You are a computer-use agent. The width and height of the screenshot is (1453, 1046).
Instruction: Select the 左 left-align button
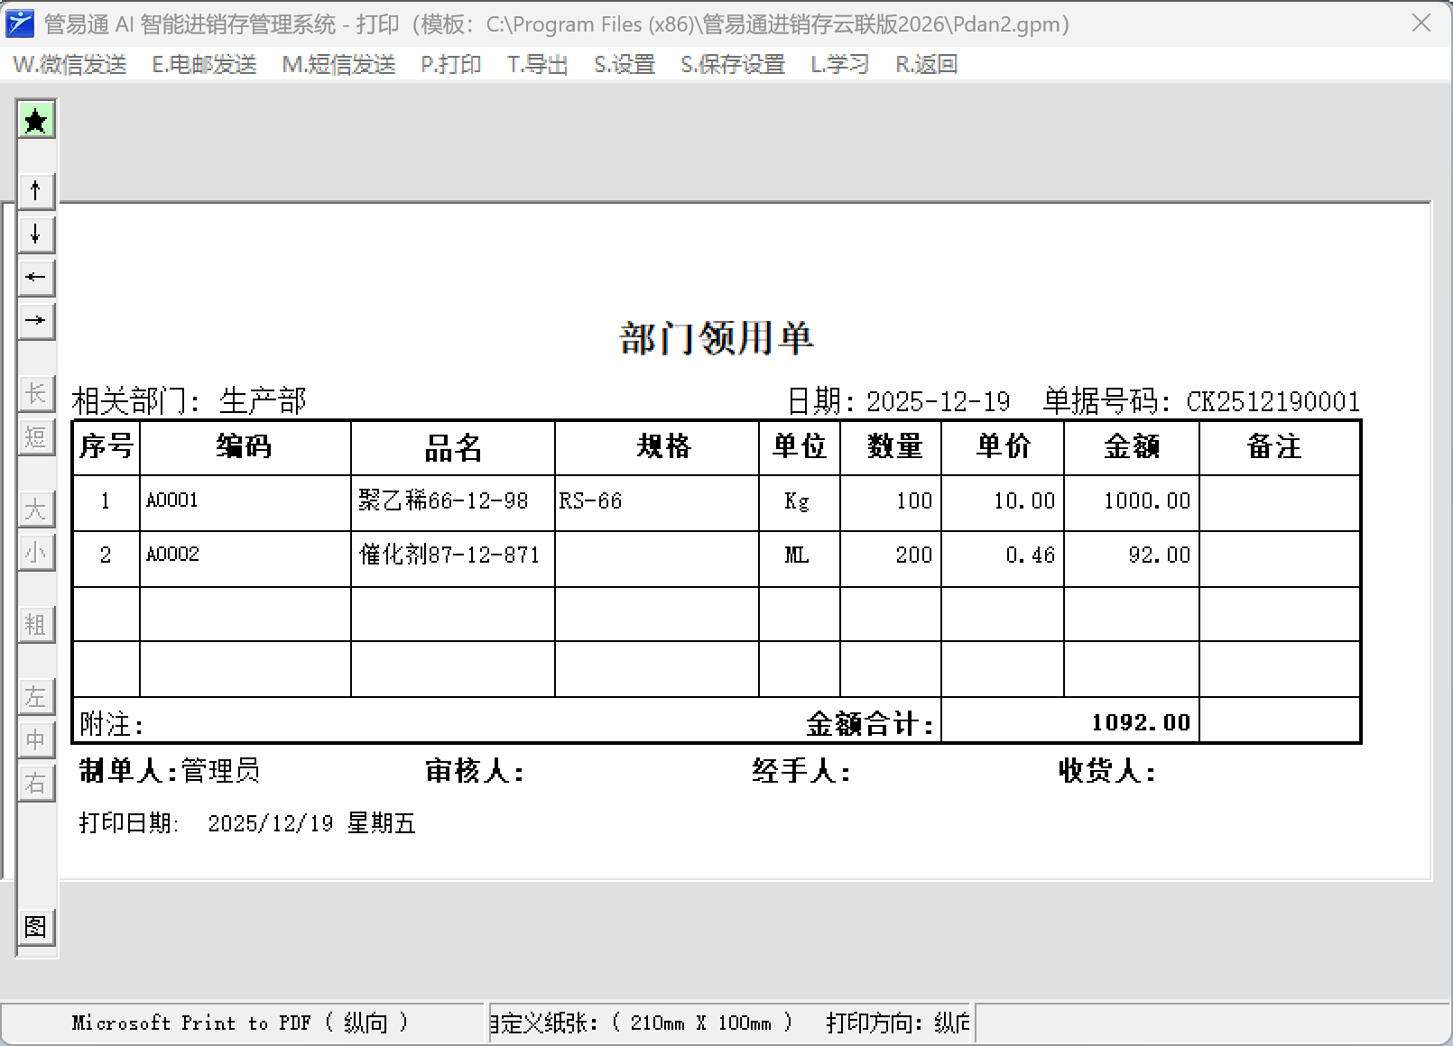pos(36,696)
